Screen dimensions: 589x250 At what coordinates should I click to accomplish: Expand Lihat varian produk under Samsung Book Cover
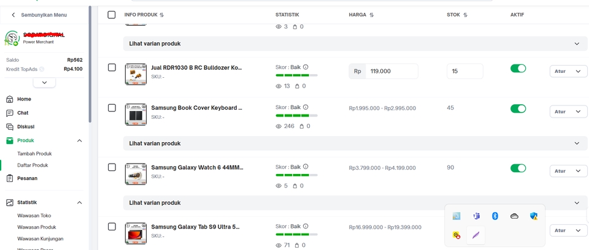coord(355,143)
